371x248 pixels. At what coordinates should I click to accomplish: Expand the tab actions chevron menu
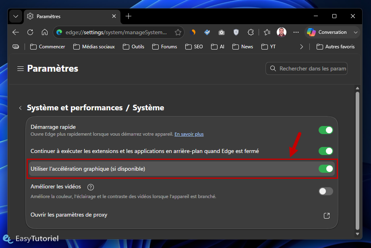tap(16, 17)
